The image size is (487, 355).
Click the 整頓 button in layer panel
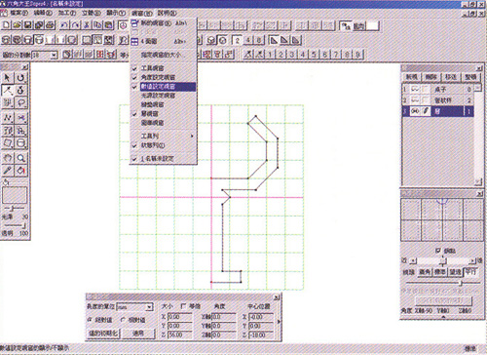[x=470, y=77]
